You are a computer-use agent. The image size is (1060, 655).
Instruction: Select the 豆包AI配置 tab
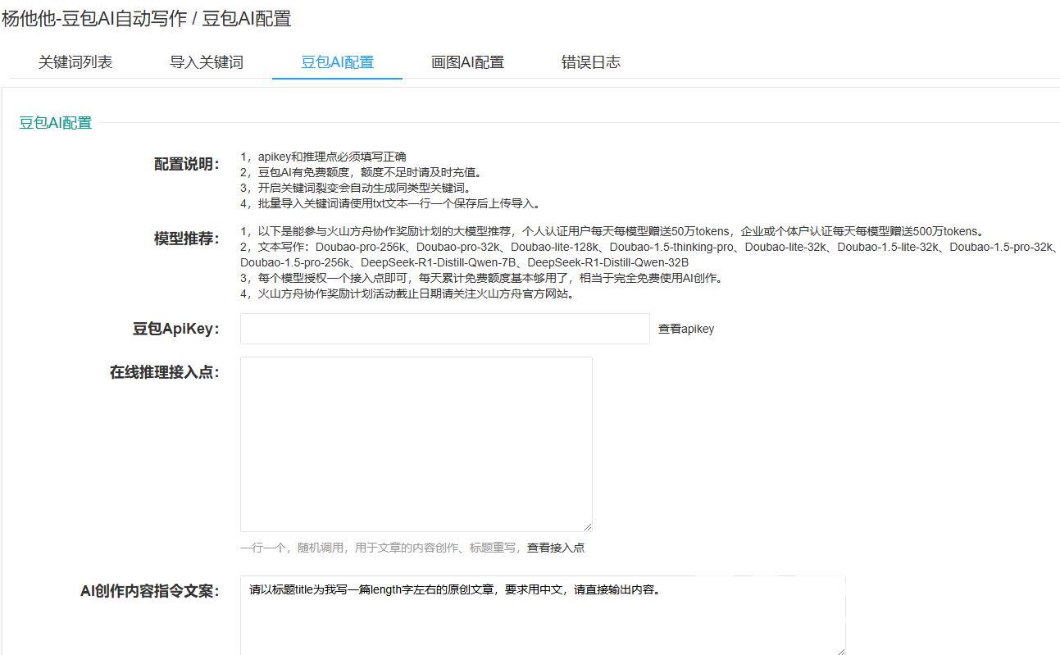[x=337, y=62]
